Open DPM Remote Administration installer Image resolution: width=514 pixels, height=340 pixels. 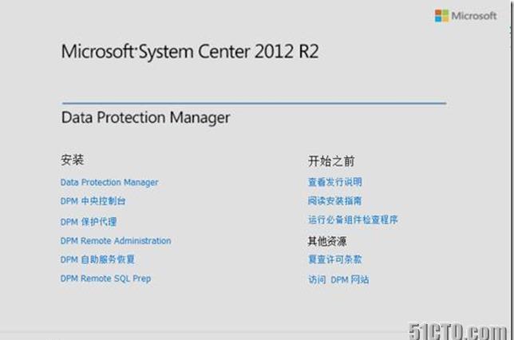pyautogui.click(x=116, y=241)
